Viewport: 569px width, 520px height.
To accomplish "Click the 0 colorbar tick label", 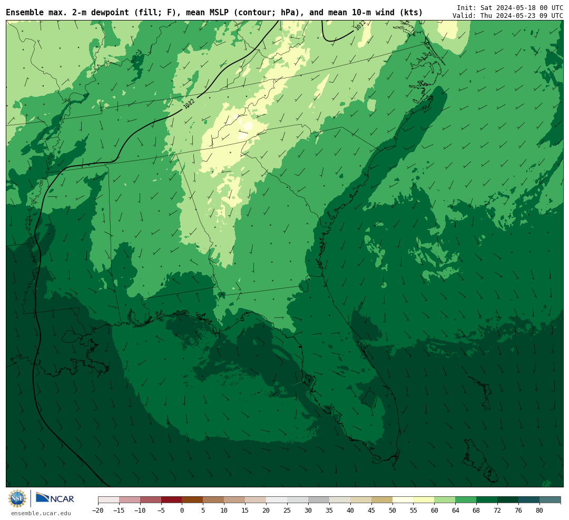I will coord(182,511).
